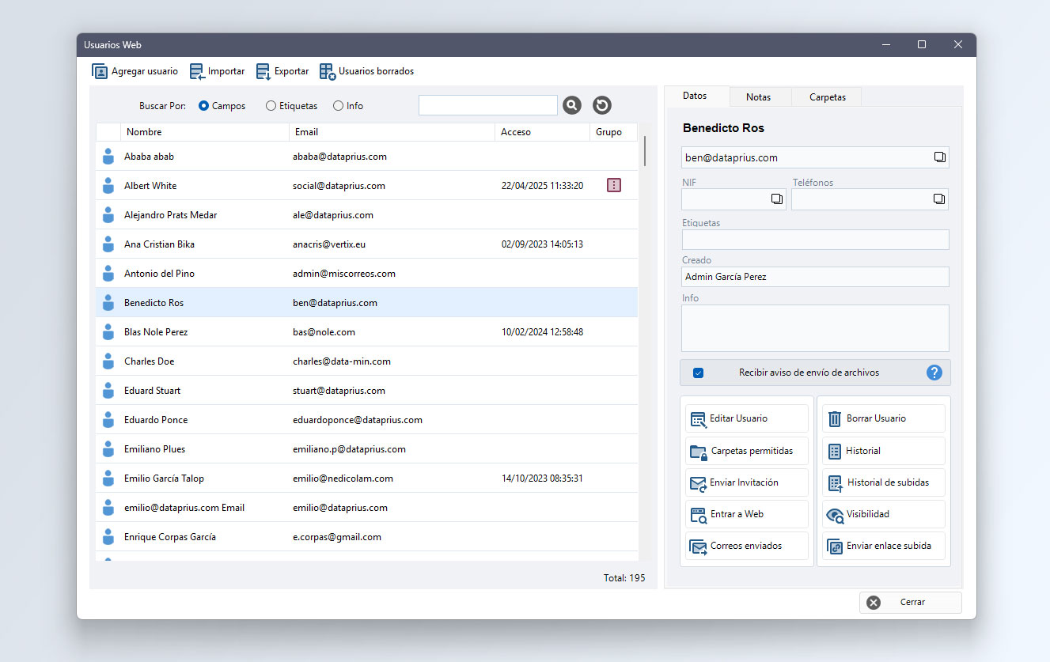Viewport: 1050px width, 662px height.
Task: Click the Importar toolbar icon
Action: 197,71
